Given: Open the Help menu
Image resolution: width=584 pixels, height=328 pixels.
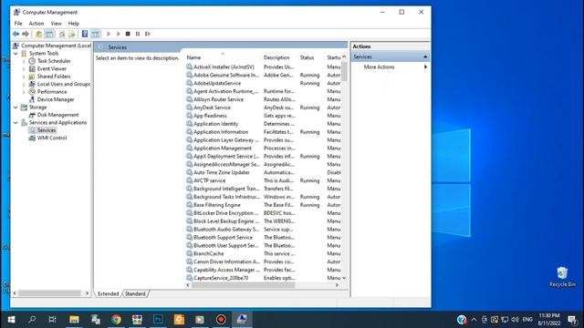Looking at the screenshot, I should click(73, 24).
